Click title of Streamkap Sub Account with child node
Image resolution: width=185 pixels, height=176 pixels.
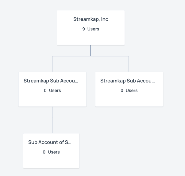[51, 81]
